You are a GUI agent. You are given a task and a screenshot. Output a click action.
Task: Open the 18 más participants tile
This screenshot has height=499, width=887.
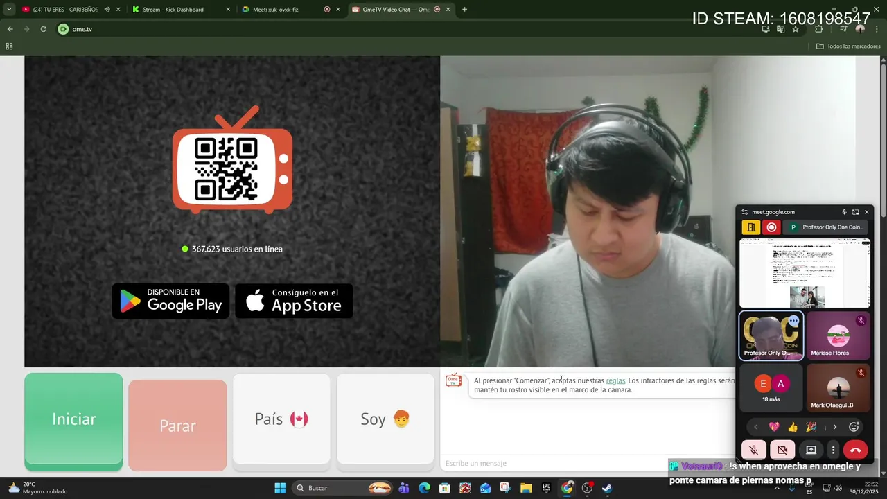click(771, 387)
